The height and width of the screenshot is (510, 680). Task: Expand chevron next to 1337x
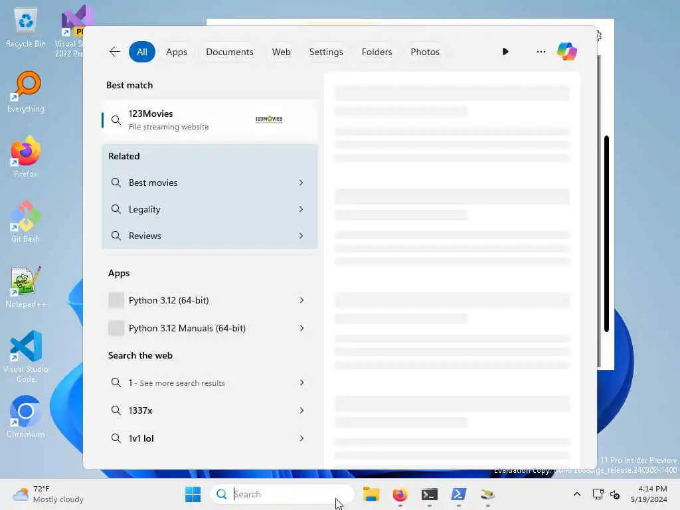pos(301,410)
